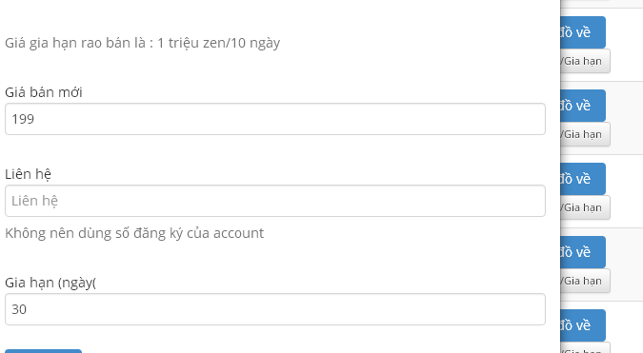Click the blue submit button below the form
Viewport: 643px width, 353px height.
44,351
